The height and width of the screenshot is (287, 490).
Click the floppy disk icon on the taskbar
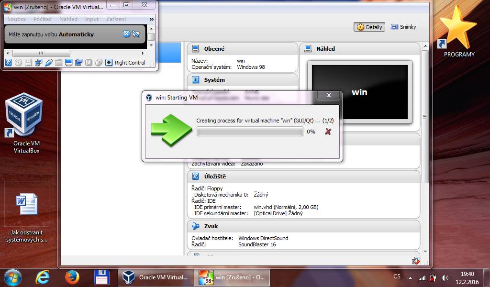[x=101, y=277]
